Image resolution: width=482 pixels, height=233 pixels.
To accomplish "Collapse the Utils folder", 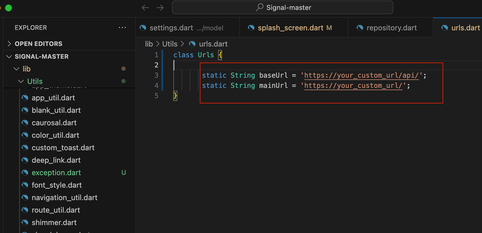I will point(21,81).
